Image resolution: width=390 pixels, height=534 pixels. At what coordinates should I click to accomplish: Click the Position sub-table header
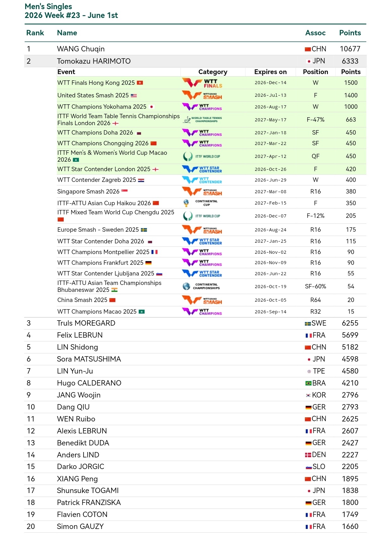[x=316, y=72]
